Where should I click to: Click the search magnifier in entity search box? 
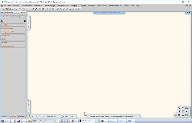pos(24,17)
